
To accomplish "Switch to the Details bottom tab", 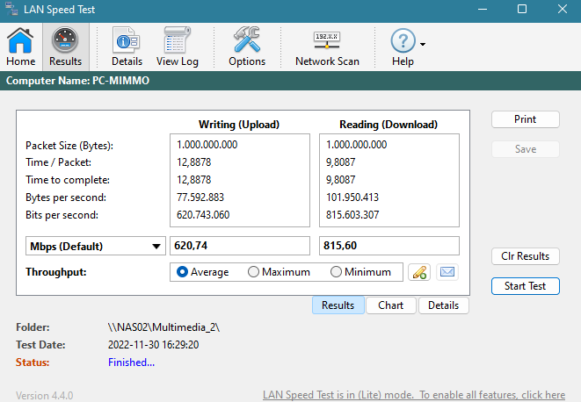I will 444,305.
